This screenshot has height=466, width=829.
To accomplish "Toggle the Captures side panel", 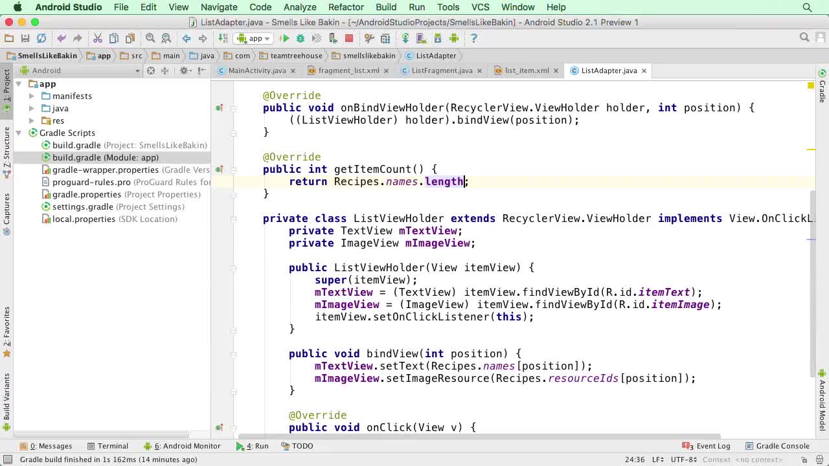I will pos(6,214).
